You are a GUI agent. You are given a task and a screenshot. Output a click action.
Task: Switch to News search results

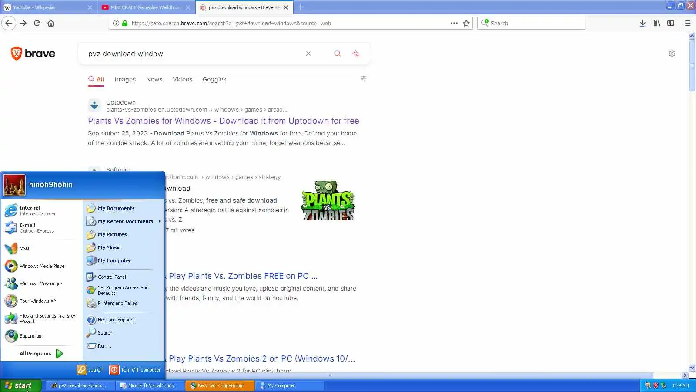(x=154, y=79)
